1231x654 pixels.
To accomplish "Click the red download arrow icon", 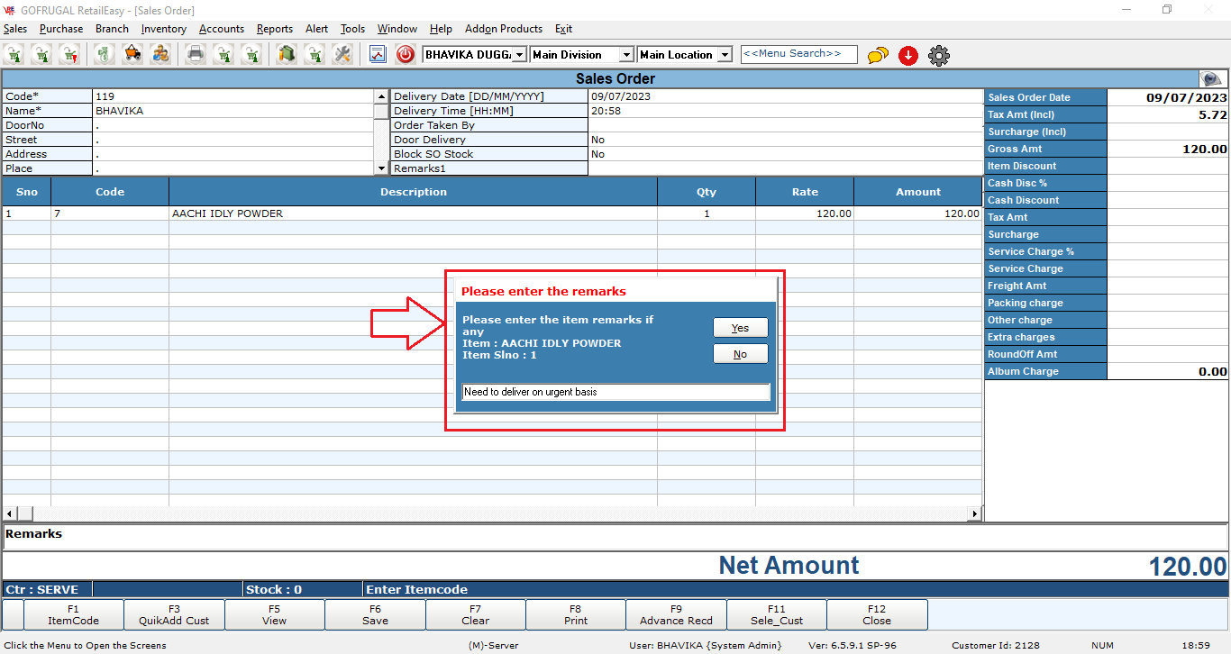I will pyautogui.click(x=908, y=56).
